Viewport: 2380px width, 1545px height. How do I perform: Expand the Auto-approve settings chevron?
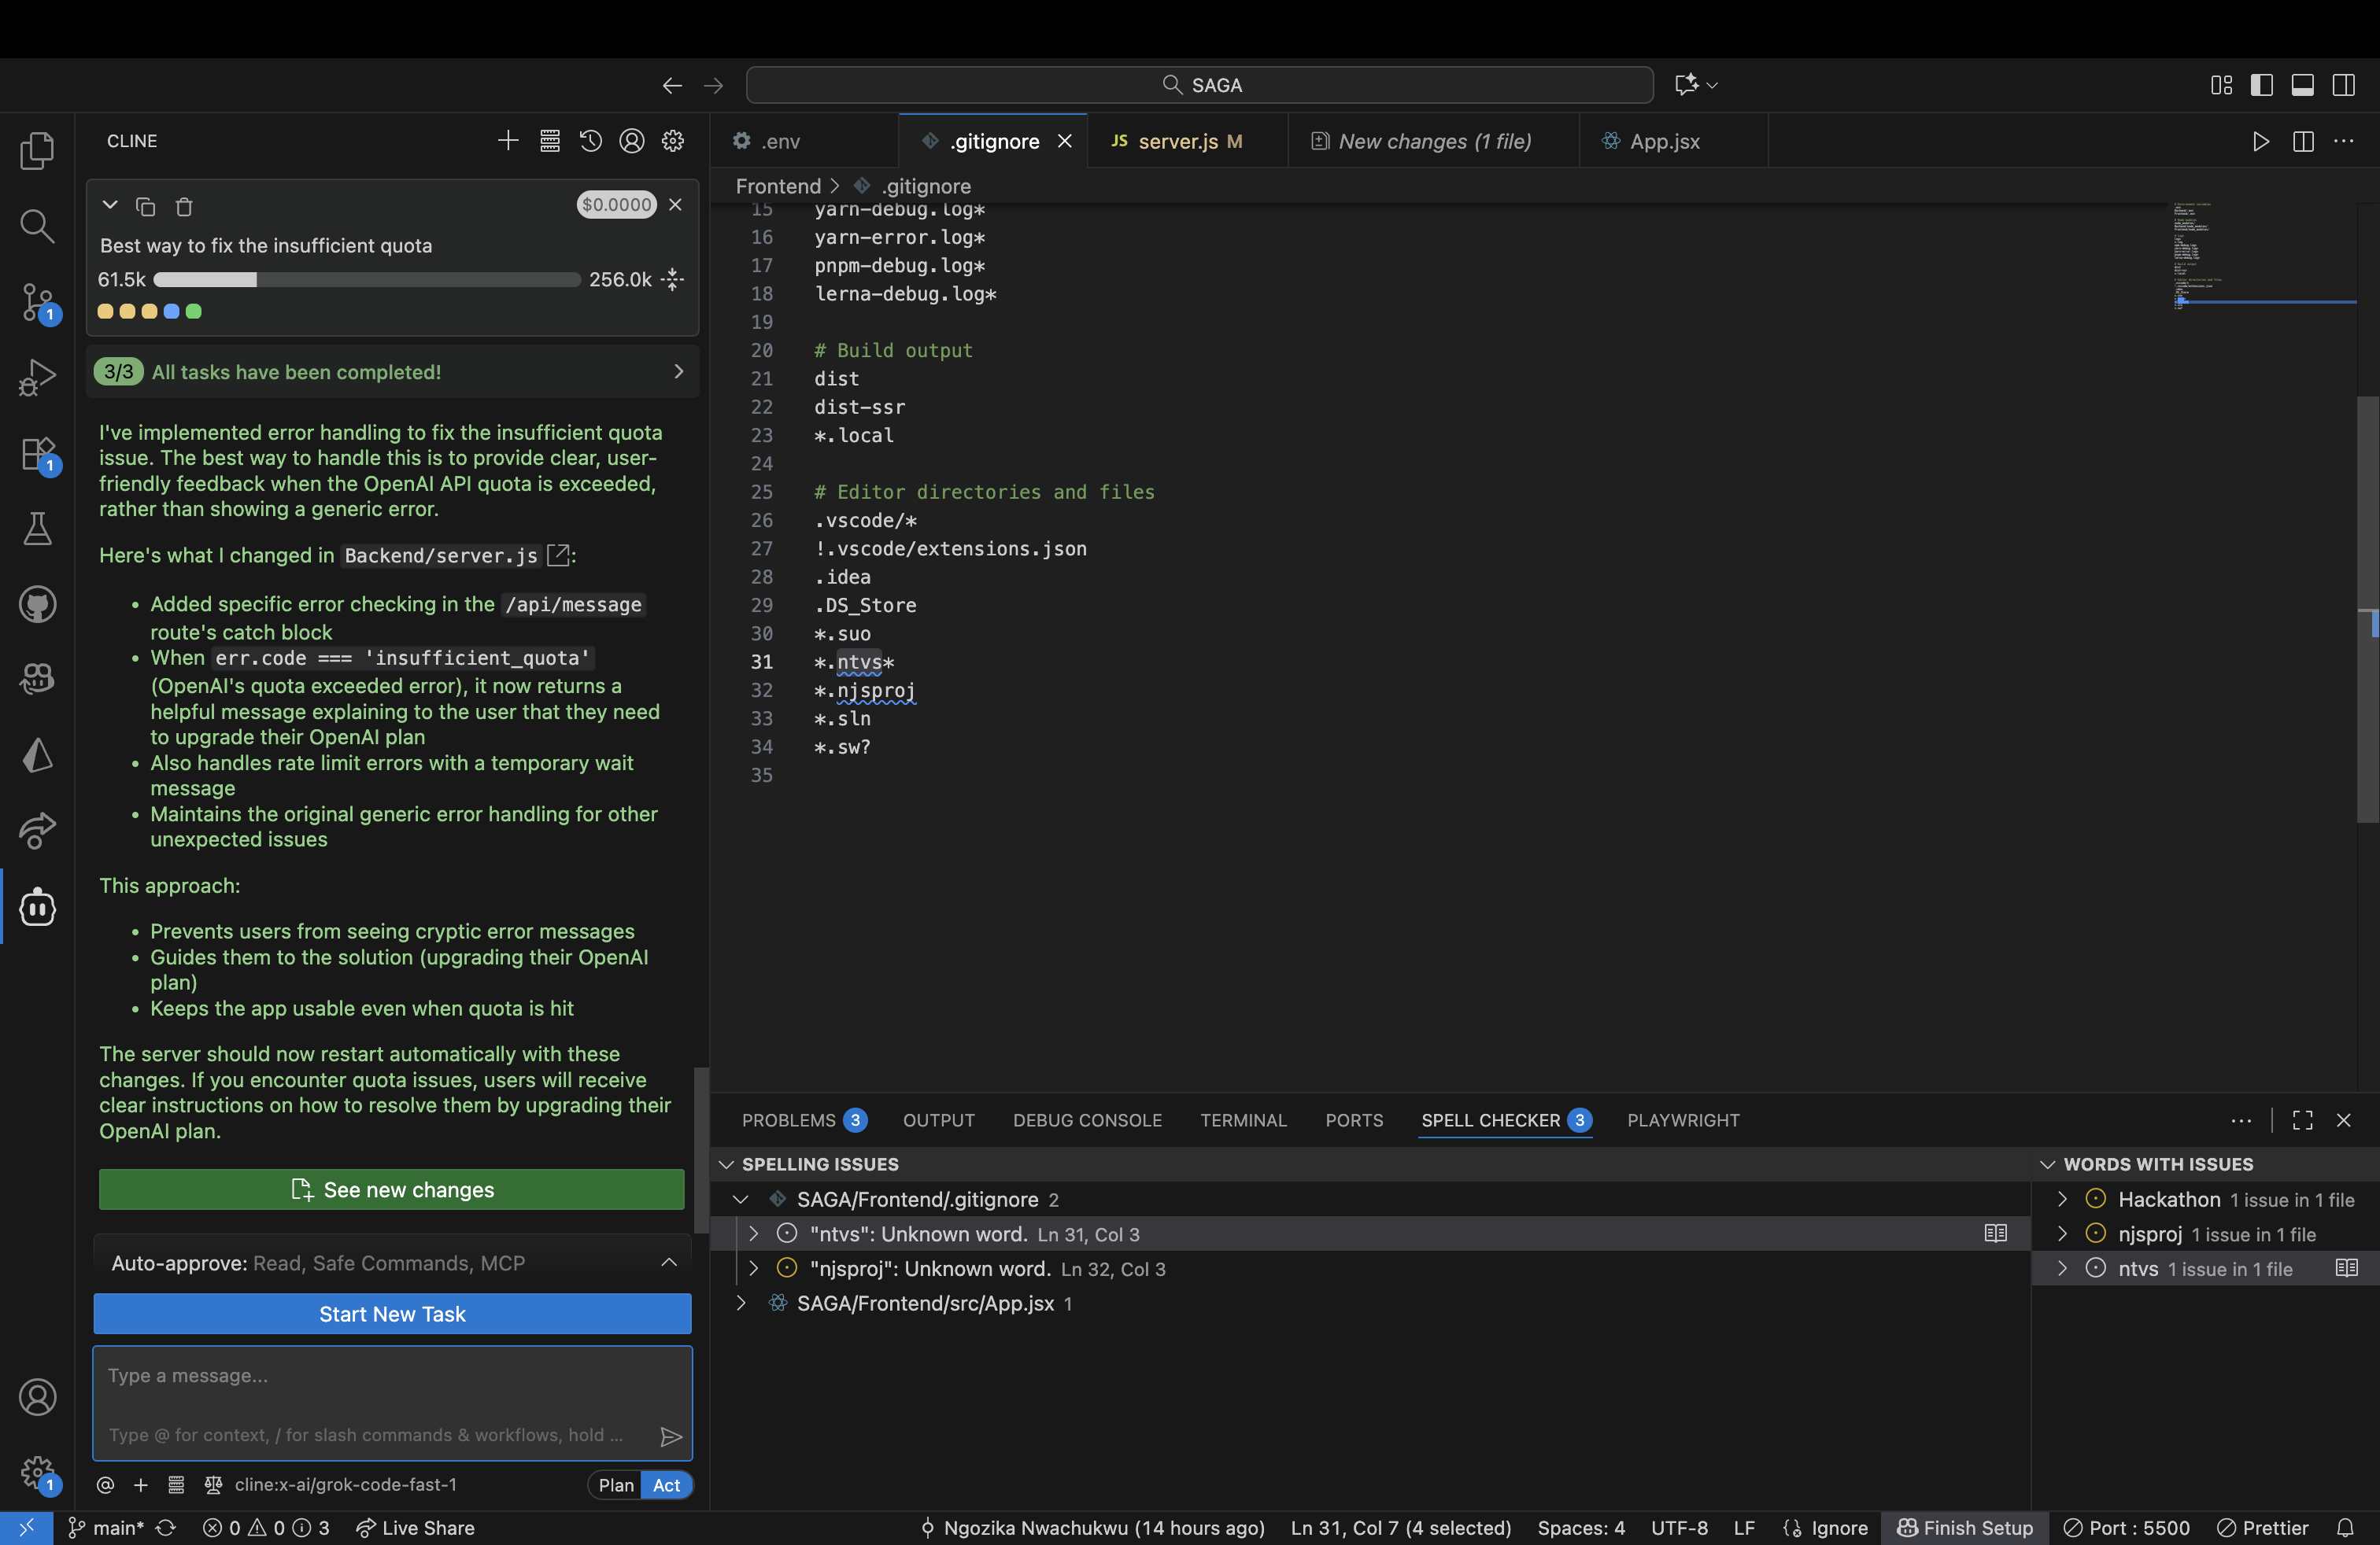669,1263
